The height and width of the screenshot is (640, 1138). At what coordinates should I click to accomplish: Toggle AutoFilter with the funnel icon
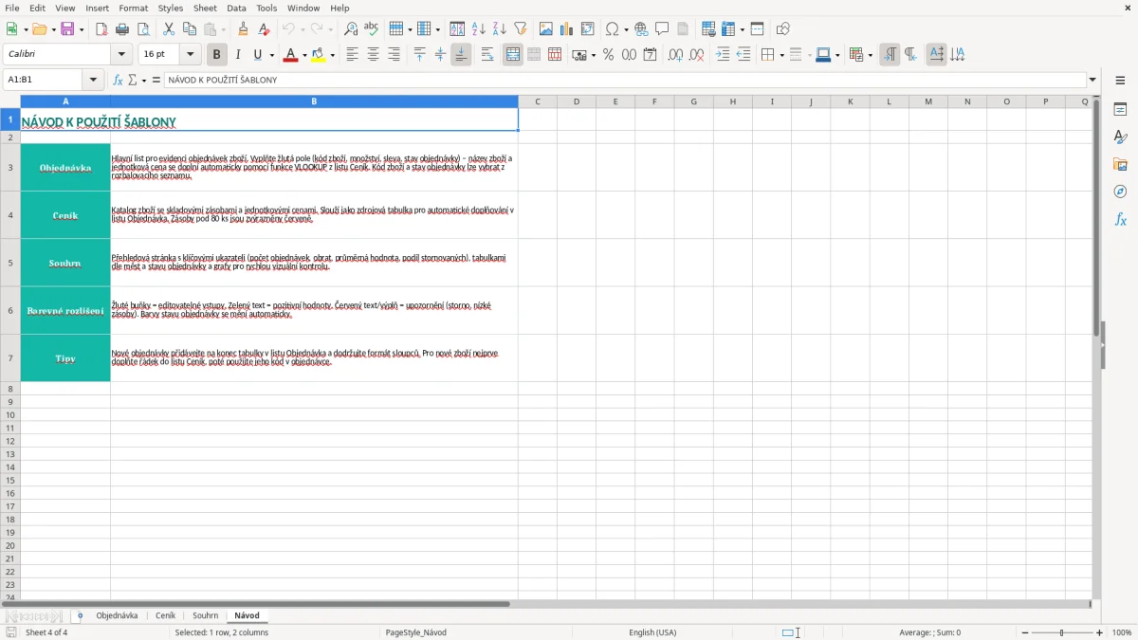click(x=521, y=29)
